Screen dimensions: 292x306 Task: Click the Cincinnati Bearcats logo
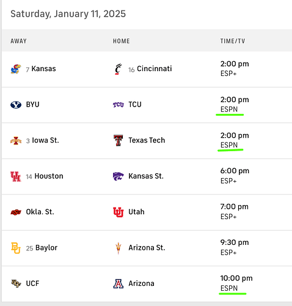pos(118,69)
